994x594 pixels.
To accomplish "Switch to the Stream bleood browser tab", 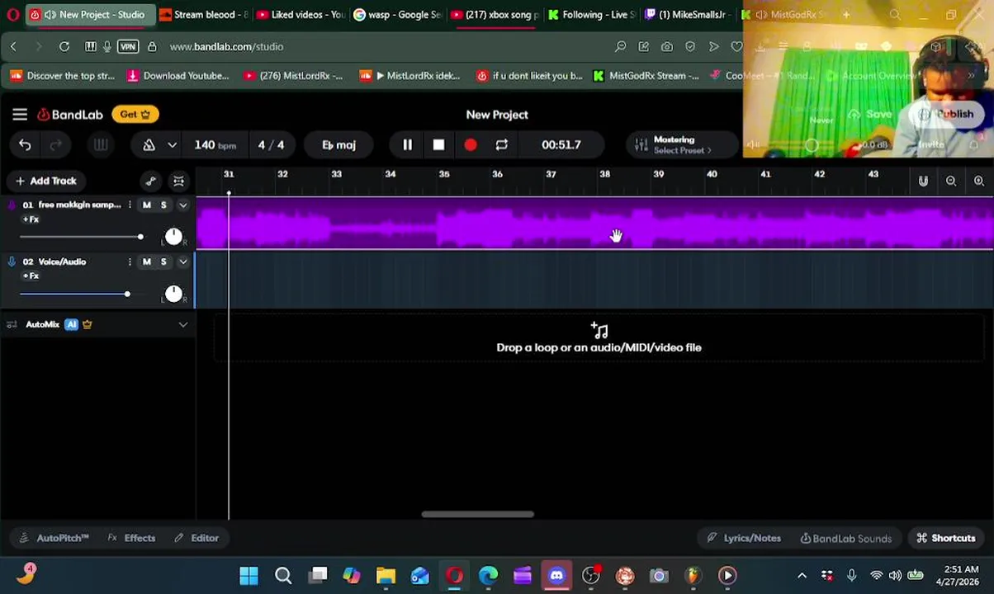I will point(203,15).
